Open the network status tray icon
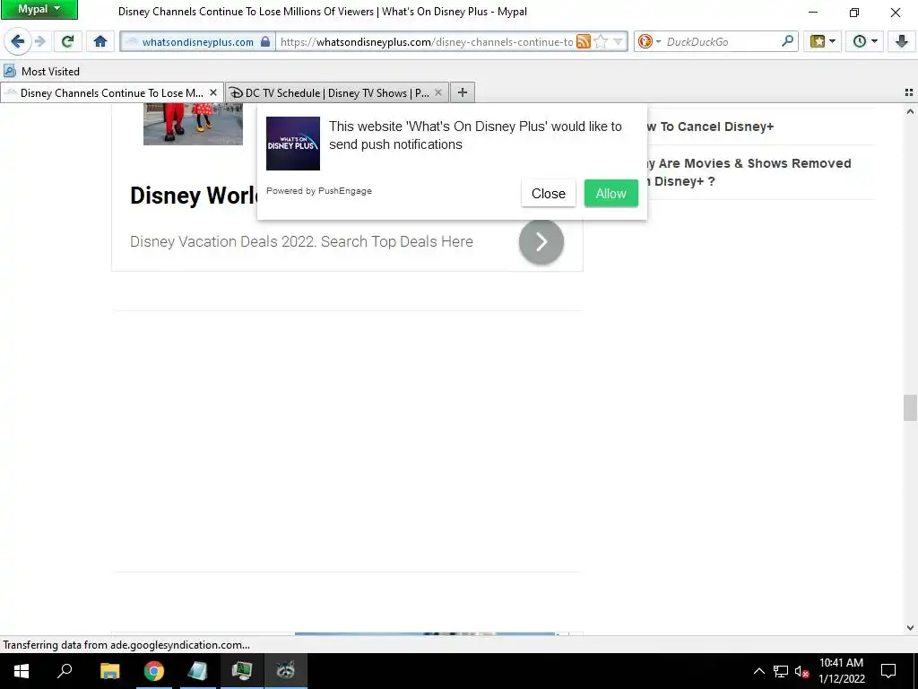This screenshot has height=689, width=918. click(x=781, y=671)
